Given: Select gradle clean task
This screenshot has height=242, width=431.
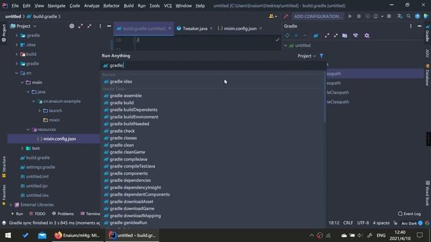Looking at the screenshot, I should tap(213, 145).
